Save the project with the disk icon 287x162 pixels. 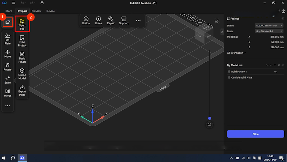42,3
